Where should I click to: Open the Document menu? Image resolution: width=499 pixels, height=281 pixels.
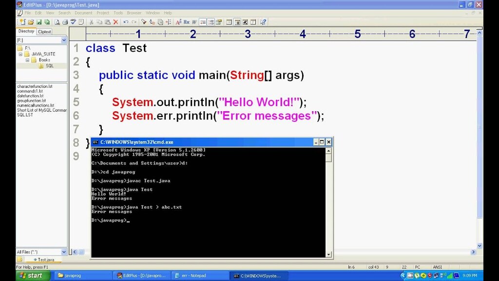83,13
